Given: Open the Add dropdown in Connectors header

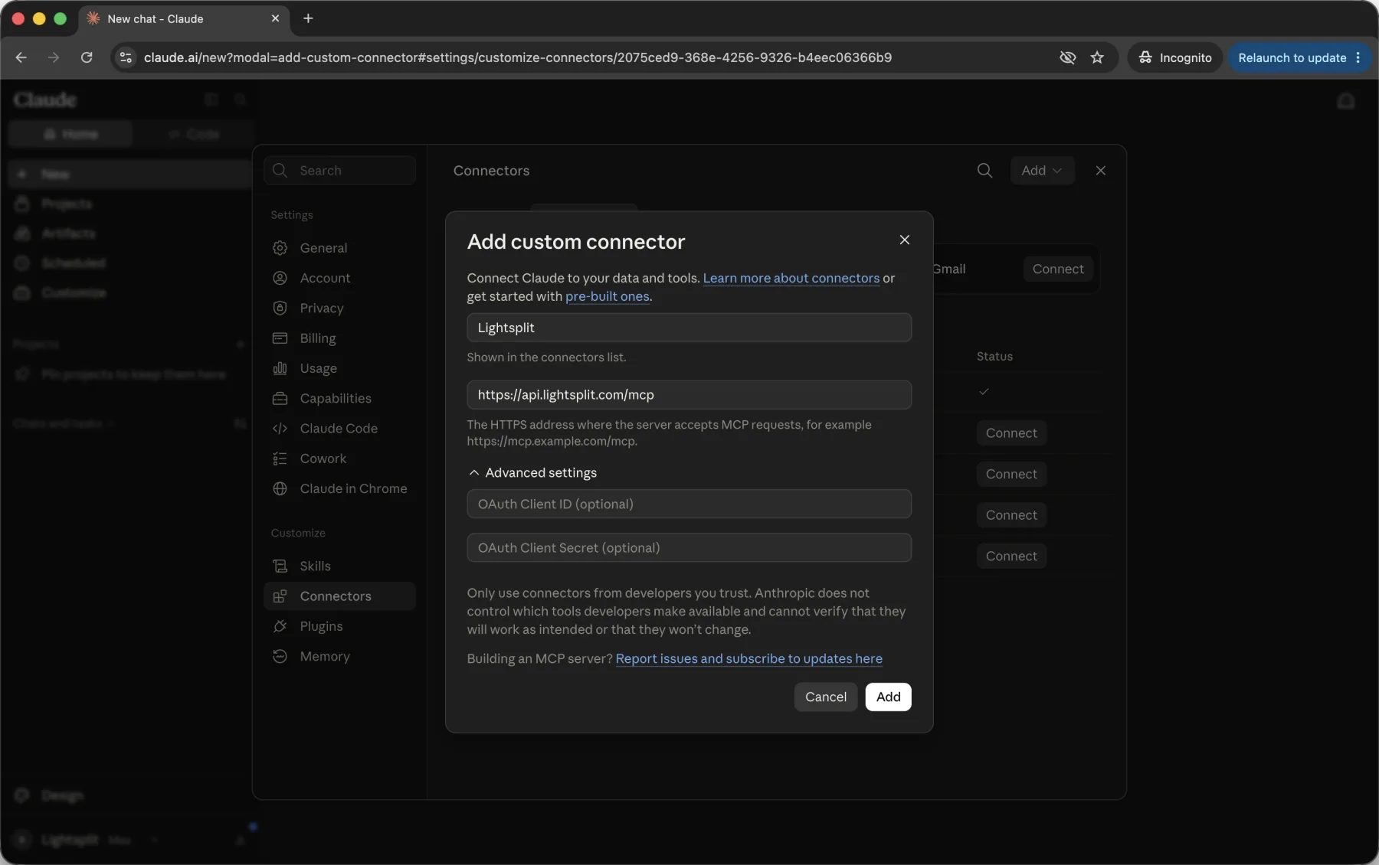Looking at the screenshot, I should pyautogui.click(x=1042, y=171).
